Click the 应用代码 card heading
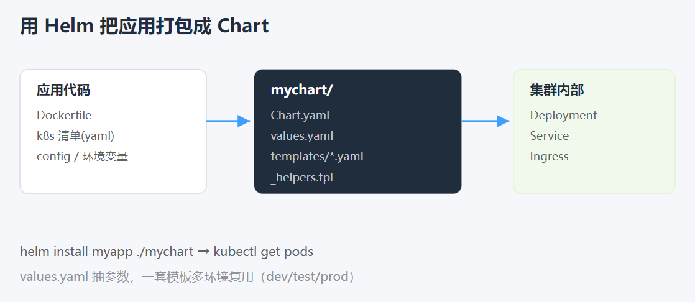This screenshot has height=302, width=695. pos(63,90)
